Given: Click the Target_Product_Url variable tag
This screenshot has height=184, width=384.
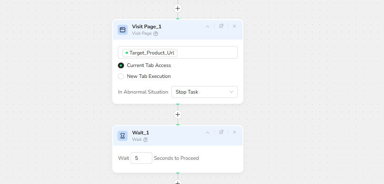Looking at the screenshot, I should point(150,53).
